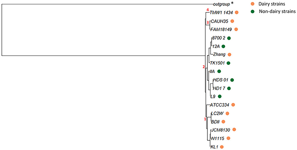
Task: Select the IIA strain label
Action: (x=212, y=71)
